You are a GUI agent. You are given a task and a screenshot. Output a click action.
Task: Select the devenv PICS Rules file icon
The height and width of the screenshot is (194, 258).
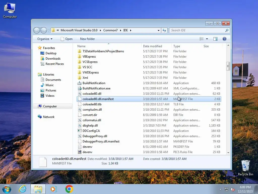click(x=79, y=152)
